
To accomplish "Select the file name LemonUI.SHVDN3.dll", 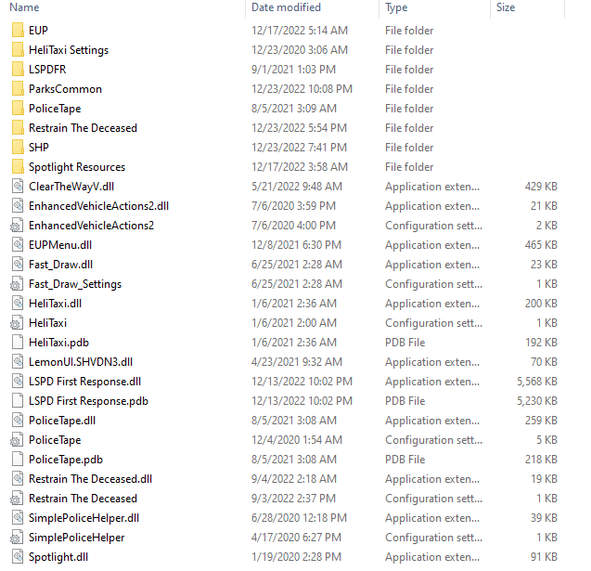I will [81, 362].
